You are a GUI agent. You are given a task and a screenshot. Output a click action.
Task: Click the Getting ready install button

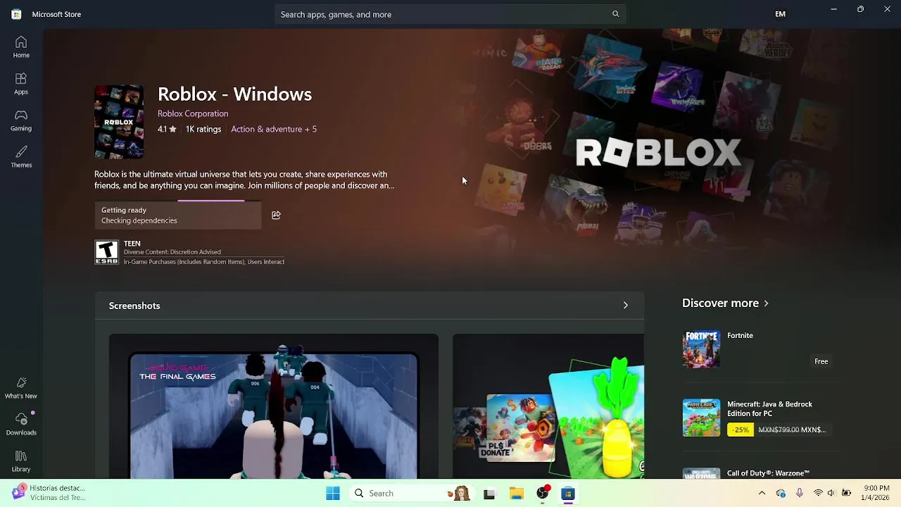[177, 215]
